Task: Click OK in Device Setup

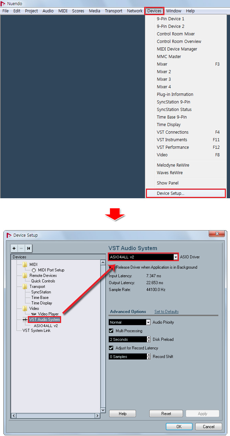Action: [179, 426]
